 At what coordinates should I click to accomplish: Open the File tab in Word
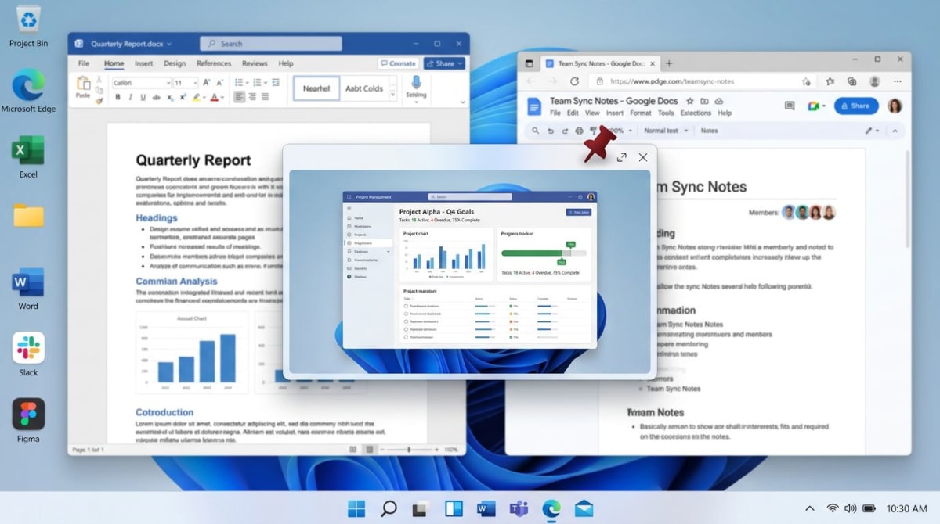click(x=84, y=63)
